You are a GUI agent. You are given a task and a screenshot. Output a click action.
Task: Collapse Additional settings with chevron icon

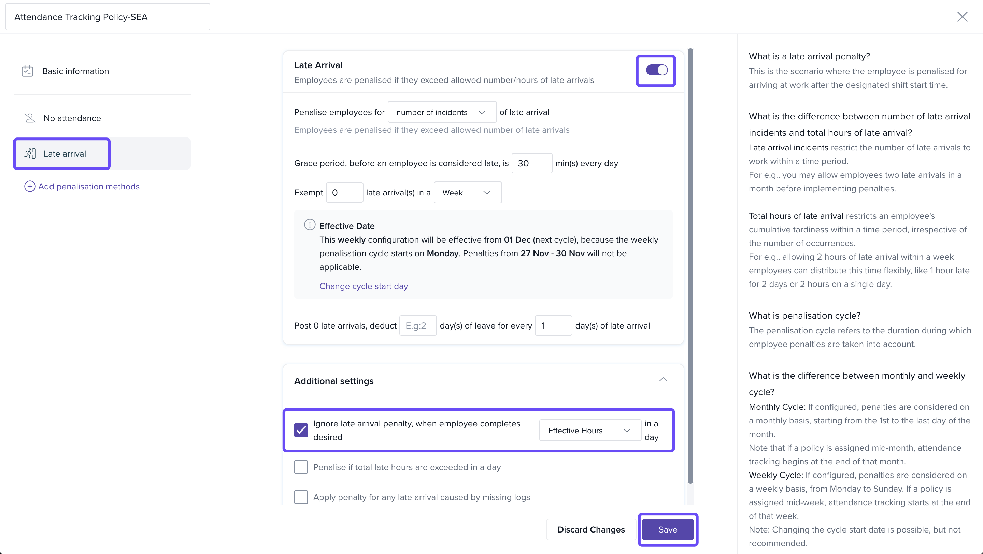[x=663, y=380]
